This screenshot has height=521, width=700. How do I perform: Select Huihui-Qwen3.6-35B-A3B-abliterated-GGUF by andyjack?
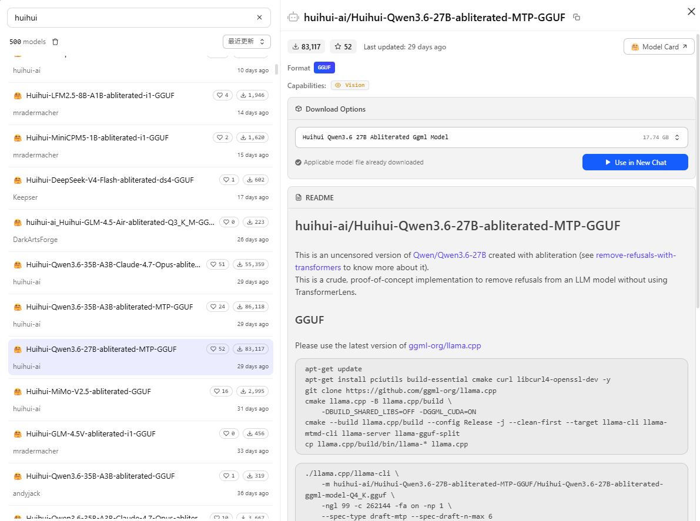click(140, 485)
